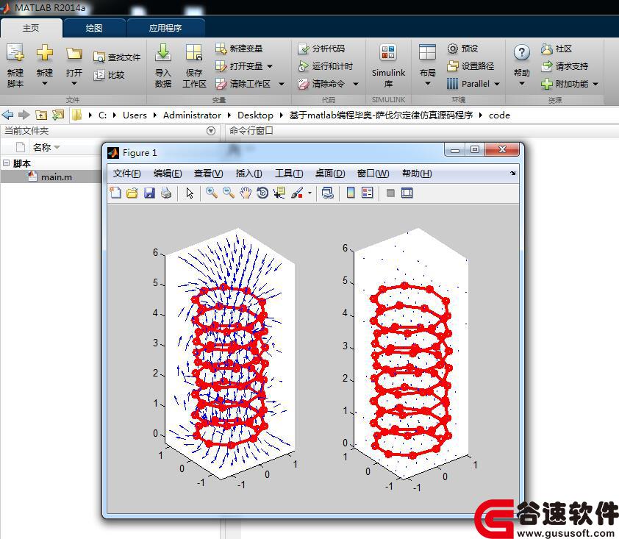Expand Clear Commands (清除命令) dropdown
This screenshot has height=539, width=619.
[356, 84]
